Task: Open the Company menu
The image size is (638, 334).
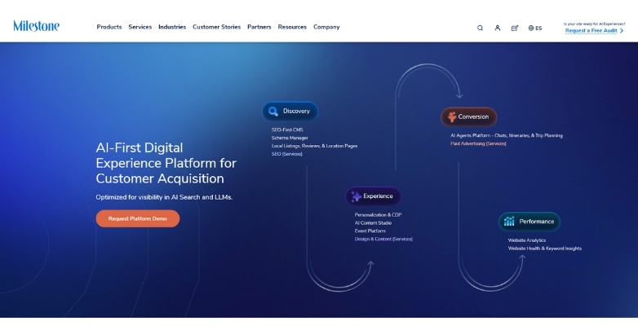Action: tap(326, 27)
